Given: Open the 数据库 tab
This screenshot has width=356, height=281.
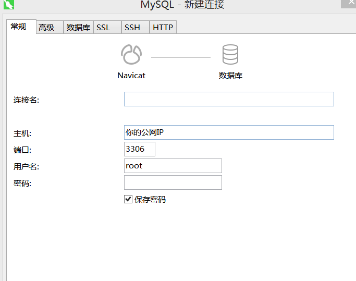Looking at the screenshot, I should click(x=78, y=27).
